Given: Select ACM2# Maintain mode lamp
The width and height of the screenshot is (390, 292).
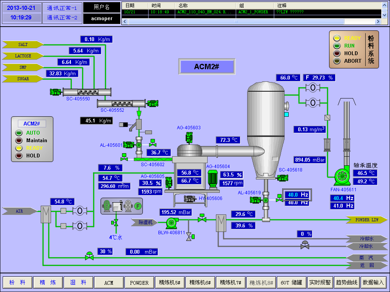Looking at the screenshot, I should (x=19, y=140).
